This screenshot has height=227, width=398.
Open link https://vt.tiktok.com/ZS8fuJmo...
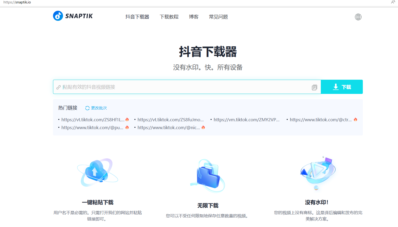tap(171, 120)
